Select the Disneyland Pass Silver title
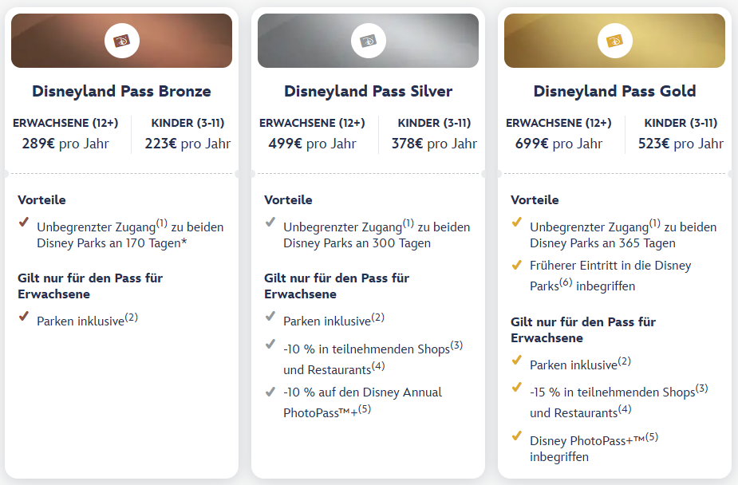Viewport: 738px width, 485px height. (368, 91)
